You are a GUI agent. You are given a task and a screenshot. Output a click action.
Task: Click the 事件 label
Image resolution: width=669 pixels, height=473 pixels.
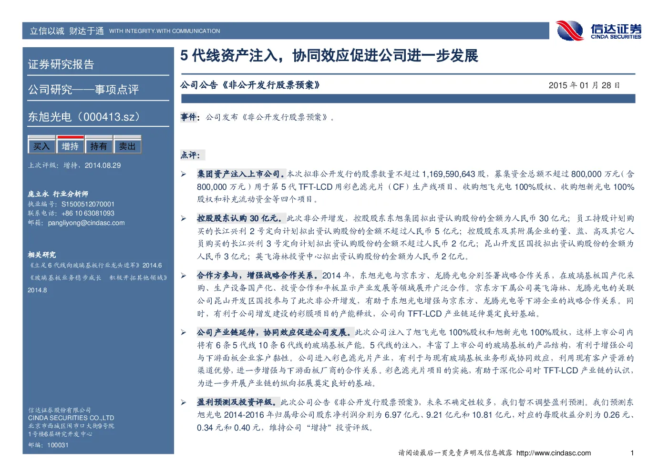tap(189, 117)
